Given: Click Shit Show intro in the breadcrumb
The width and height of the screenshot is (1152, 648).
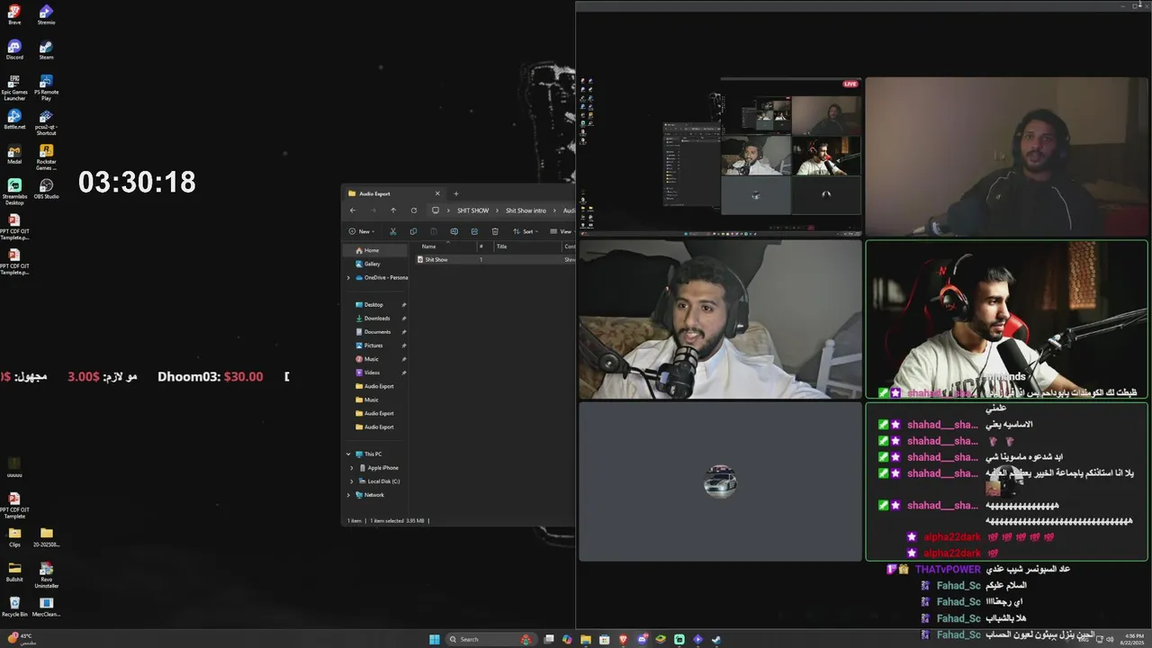Looking at the screenshot, I should [x=526, y=211].
